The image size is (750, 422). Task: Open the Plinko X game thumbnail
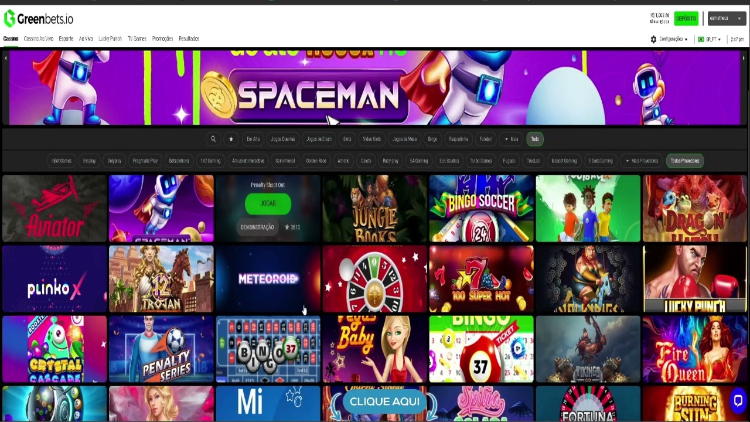click(x=54, y=279)
